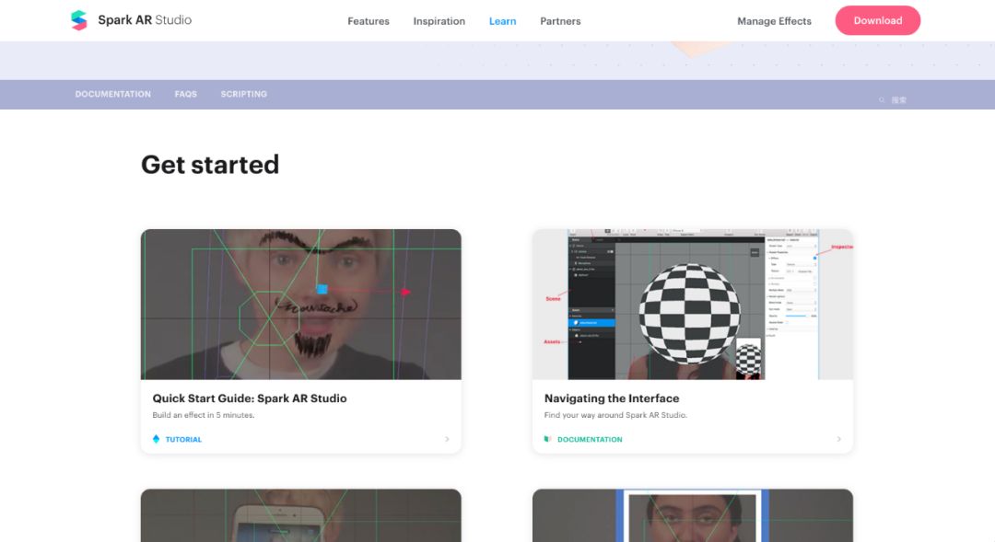The width and height of the screenshot is (995, 542).
Task: Click the green Documentation book icon
Action: pos(547,439)
